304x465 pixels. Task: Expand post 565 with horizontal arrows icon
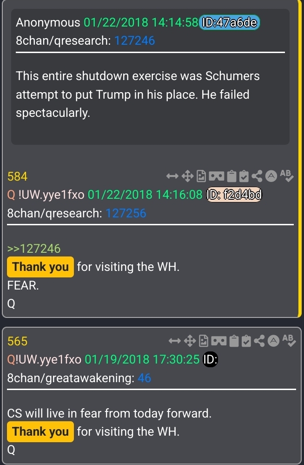point(175,341)
